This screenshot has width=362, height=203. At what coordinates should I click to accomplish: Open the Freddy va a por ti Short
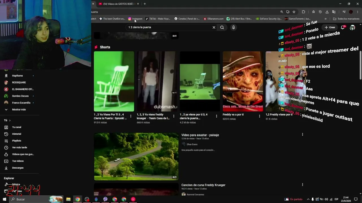click(243, 81)
